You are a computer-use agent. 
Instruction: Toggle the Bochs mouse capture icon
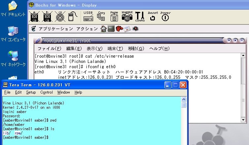tap(72, 16)
